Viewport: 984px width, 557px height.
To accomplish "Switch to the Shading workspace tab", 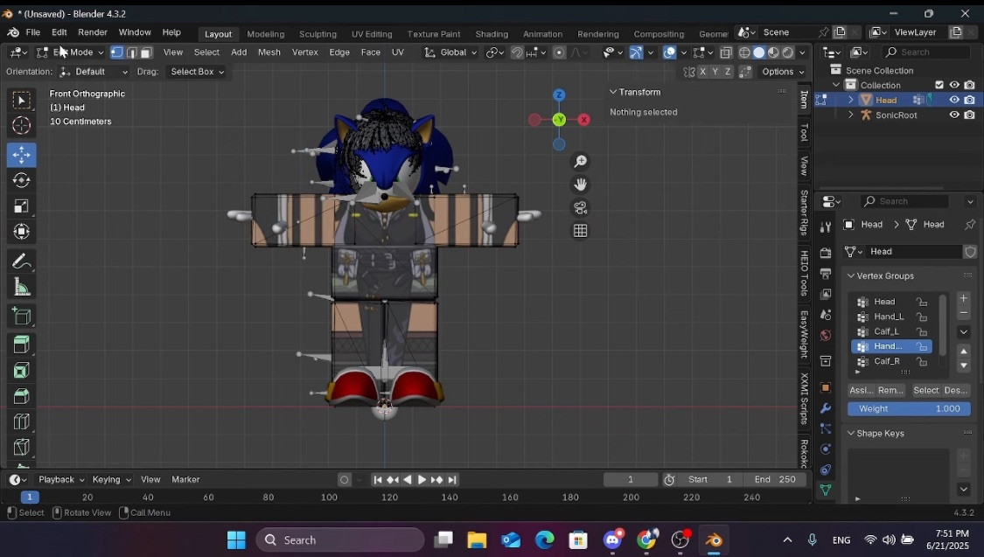I will pos(492,34).
